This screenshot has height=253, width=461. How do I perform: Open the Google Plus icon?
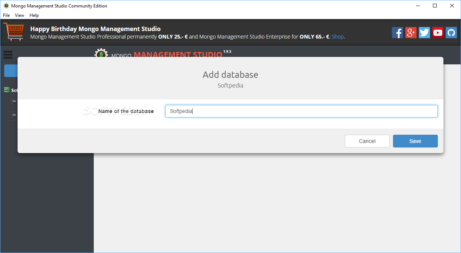coord(411,33)
